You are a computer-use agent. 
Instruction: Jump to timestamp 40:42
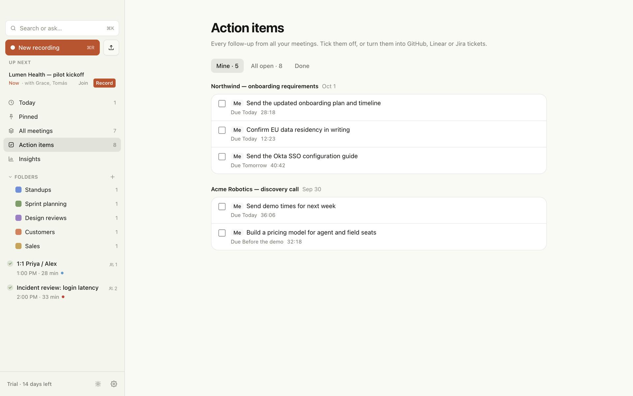(278, 165)
